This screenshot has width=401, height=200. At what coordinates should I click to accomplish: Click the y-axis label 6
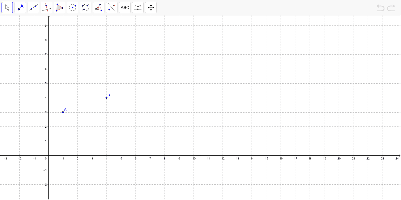(x=46, y=69)
